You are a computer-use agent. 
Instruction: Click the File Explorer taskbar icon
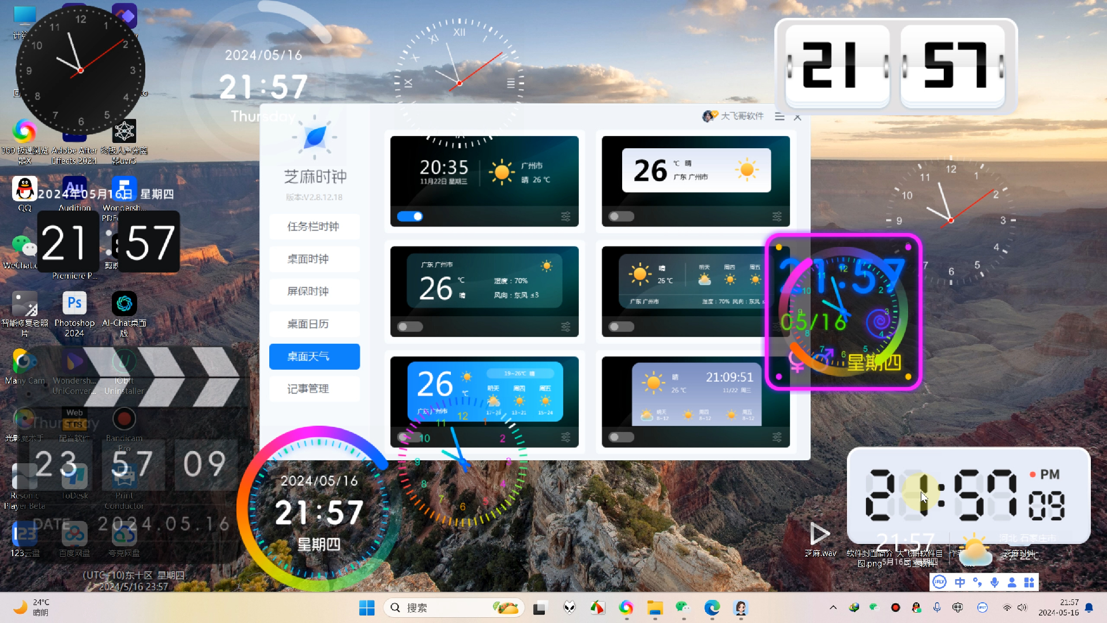coord(654,607)
